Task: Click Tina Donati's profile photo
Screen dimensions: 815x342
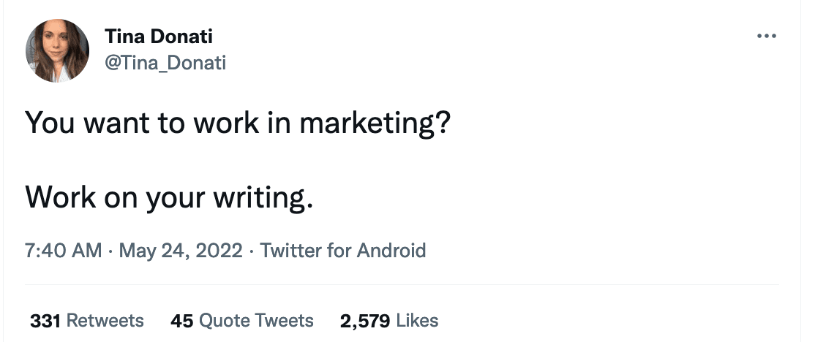Action: coord(57,50)
